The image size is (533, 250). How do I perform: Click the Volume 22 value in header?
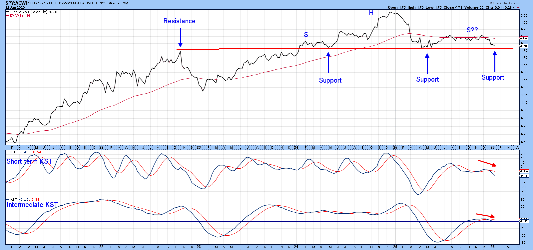474,7
